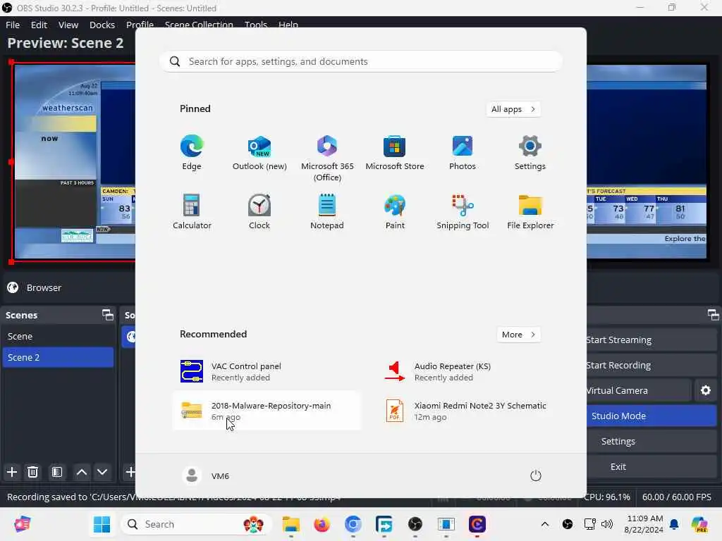
Task: Open notification bell in taskbar
Action: 674,524
